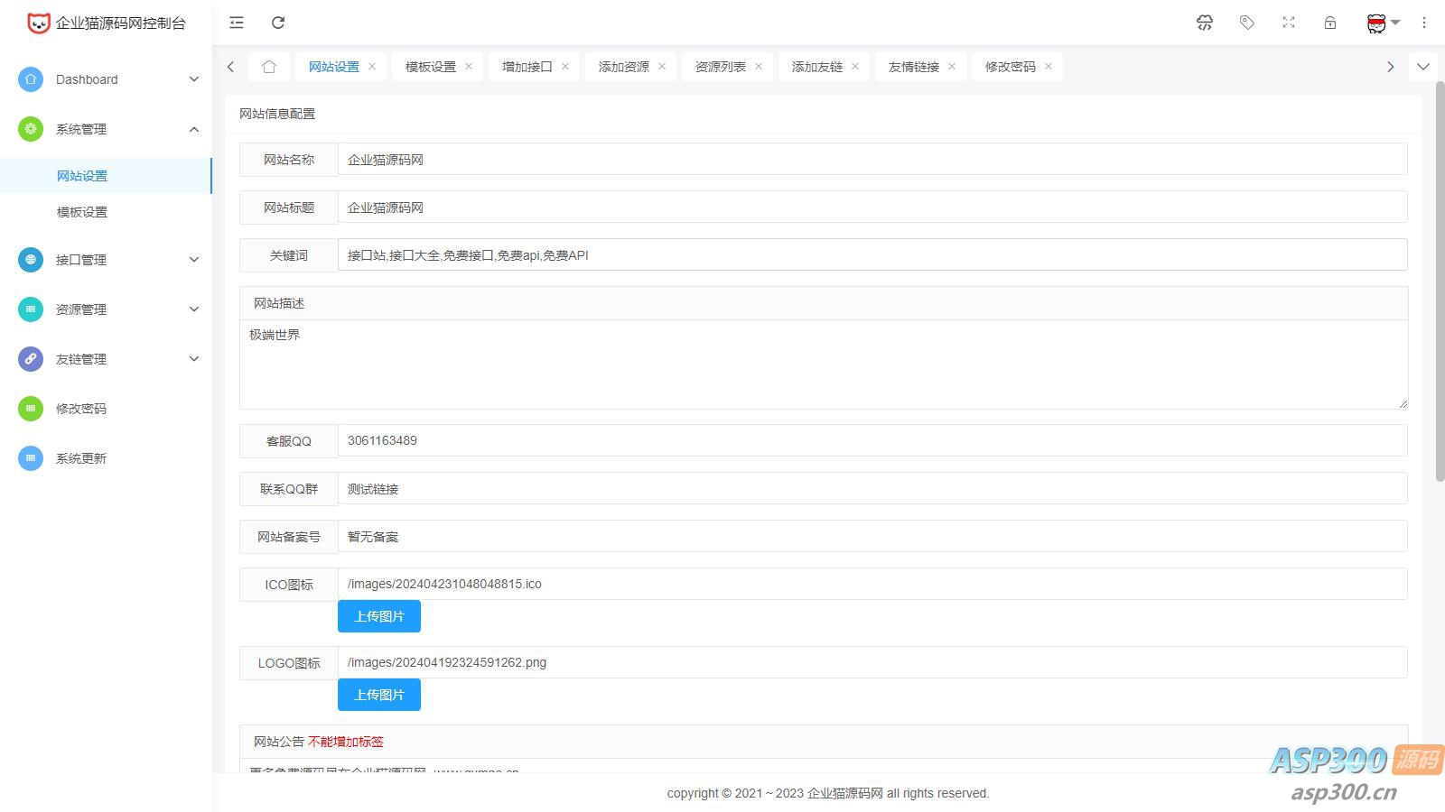Switch to the 资源列表 tab
The image size is (1445, 812).
pos(720,66)
